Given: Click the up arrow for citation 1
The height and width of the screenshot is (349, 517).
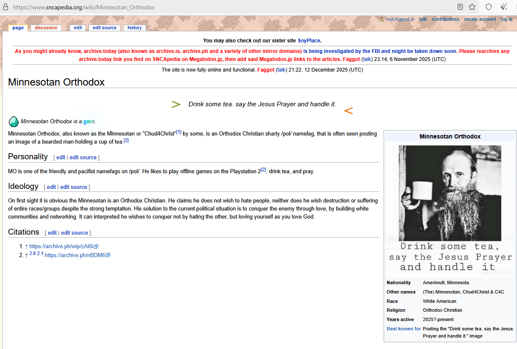Looking at the screenshot, I should [x=27, y=246].
